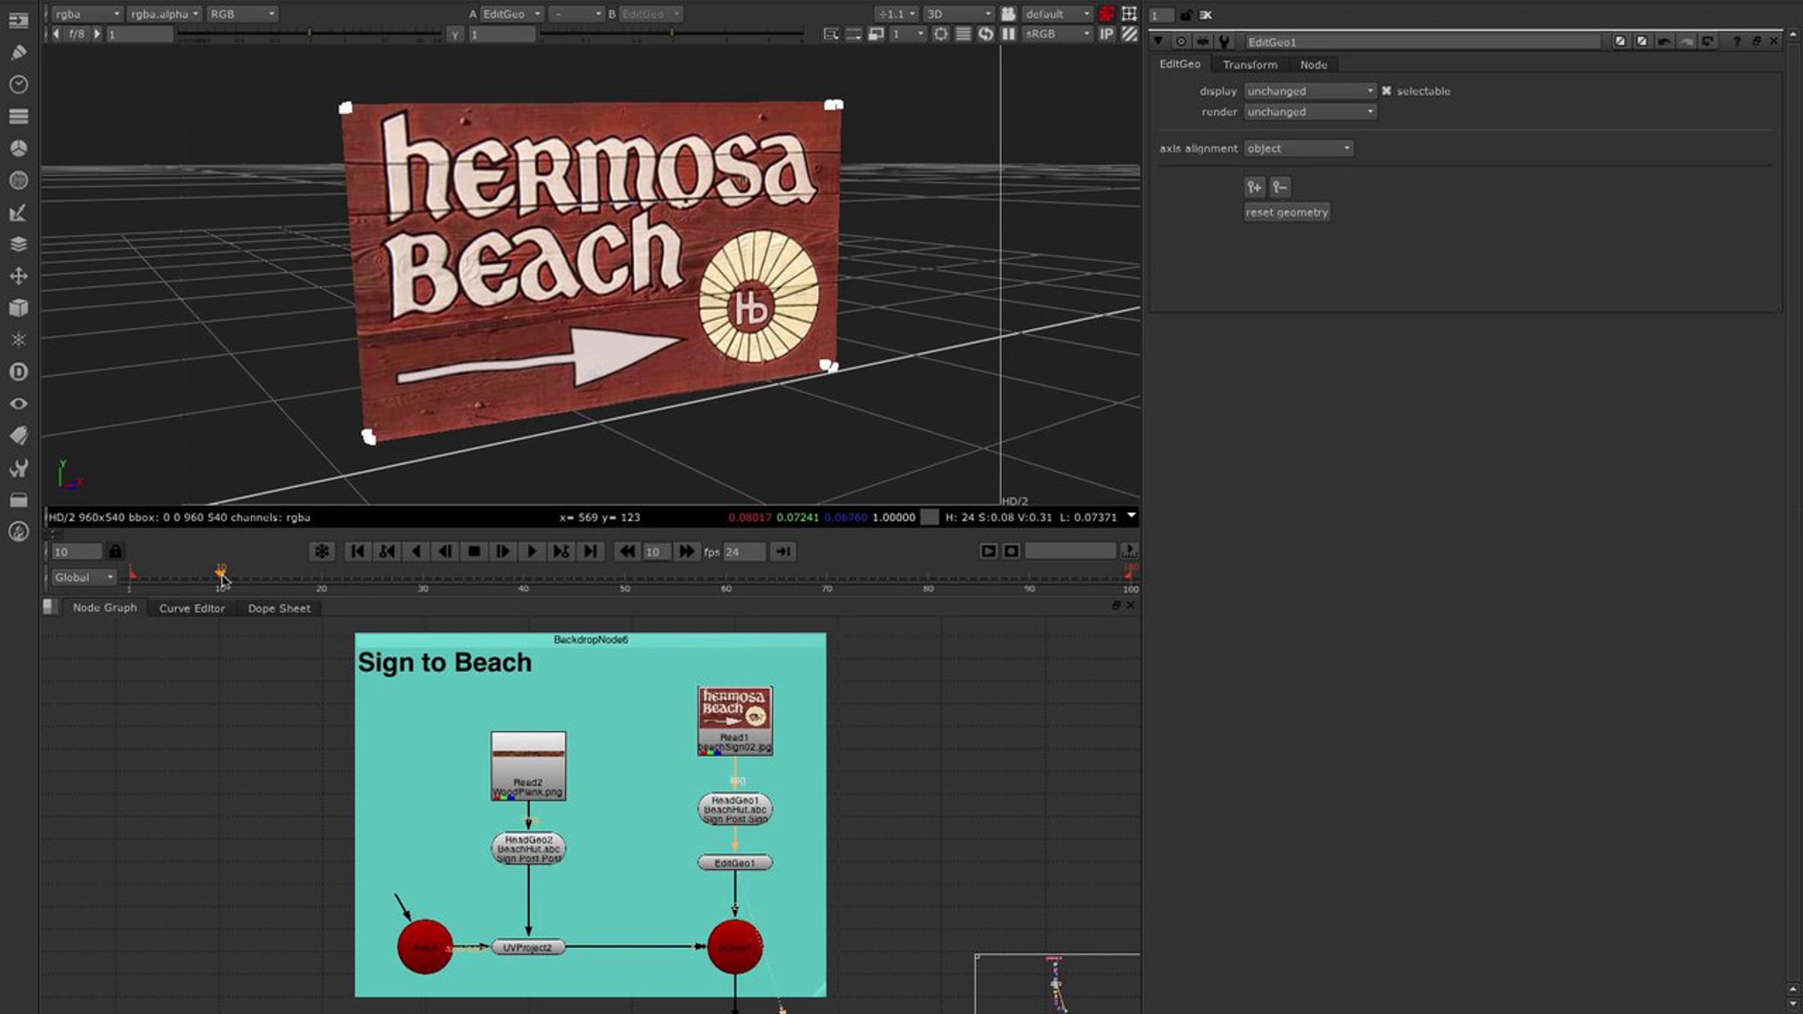
Task: Click the gain slider in viewer header
Action: click(310, 34)
